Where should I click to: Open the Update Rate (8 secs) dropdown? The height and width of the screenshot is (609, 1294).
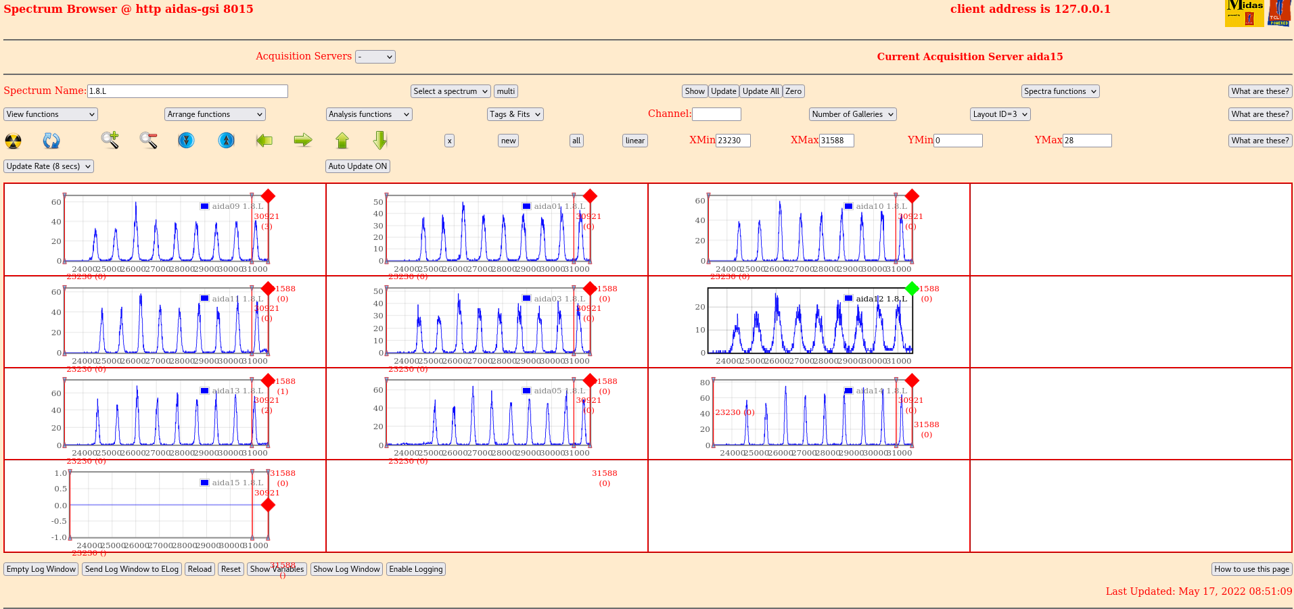49,166
